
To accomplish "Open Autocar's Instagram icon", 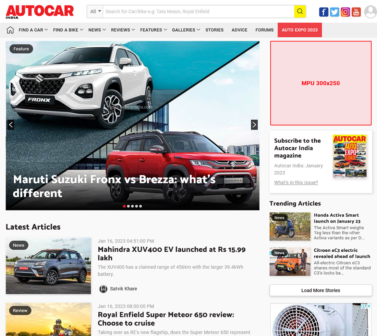I will tap(345, 12).
